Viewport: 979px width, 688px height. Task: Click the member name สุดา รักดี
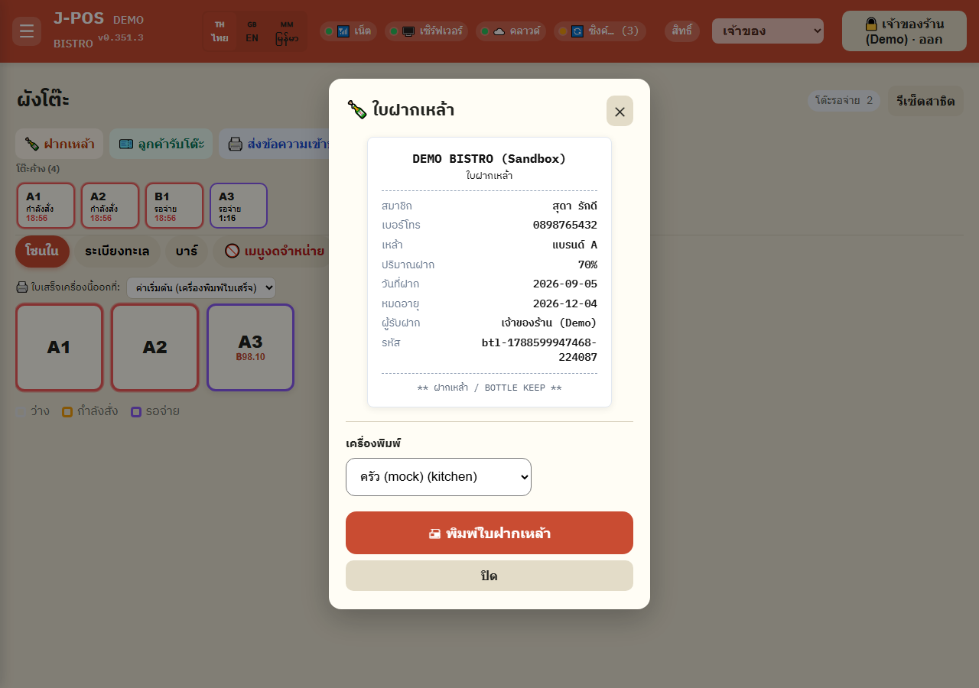574,206
